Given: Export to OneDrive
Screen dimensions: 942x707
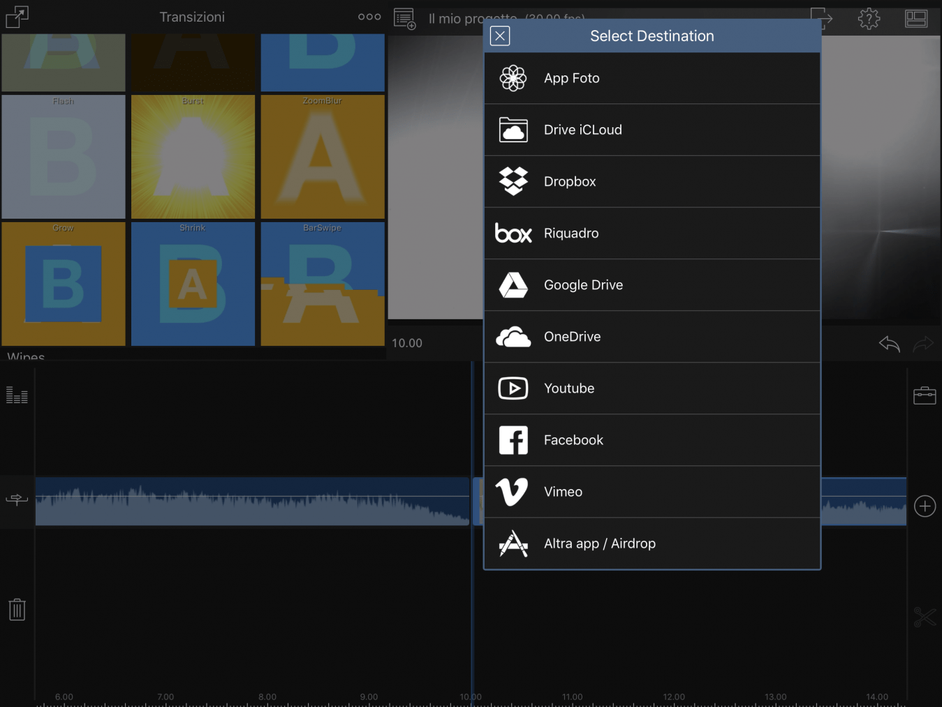Looking at the screenshot, I should (x=652, y=337).
